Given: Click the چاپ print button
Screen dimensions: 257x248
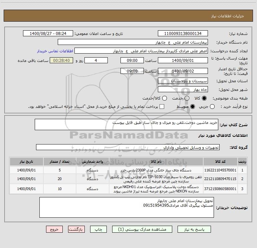Looking at the screenshot, I should pyautogui.click(x=98, y=229).
